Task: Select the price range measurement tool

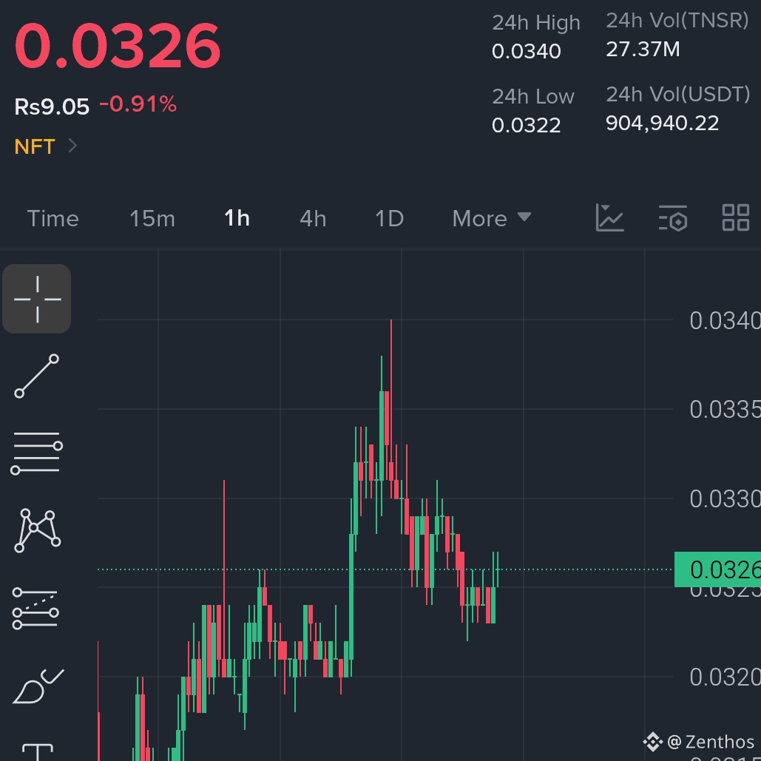Action: pos(35,608)
